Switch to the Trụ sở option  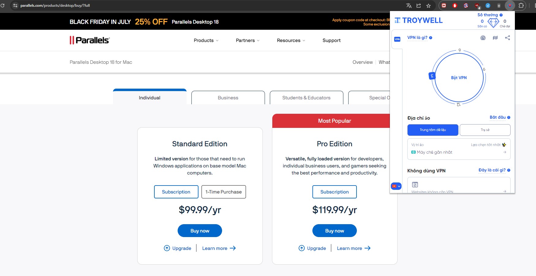point(485,130)
